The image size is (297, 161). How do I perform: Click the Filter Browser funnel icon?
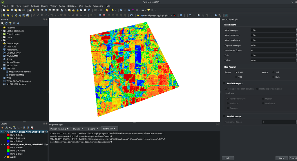pos(10,23)
